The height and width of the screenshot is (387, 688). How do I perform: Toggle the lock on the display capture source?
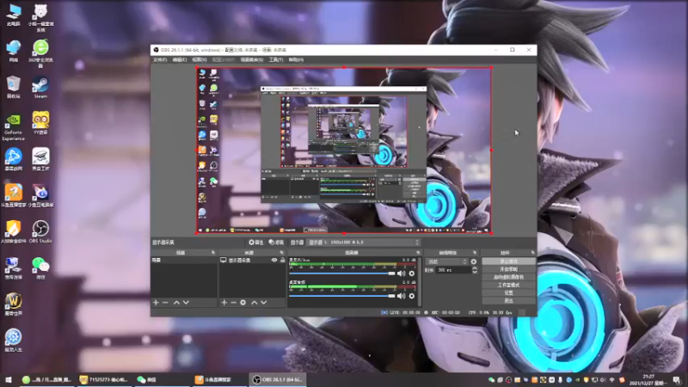click(283, 261)
